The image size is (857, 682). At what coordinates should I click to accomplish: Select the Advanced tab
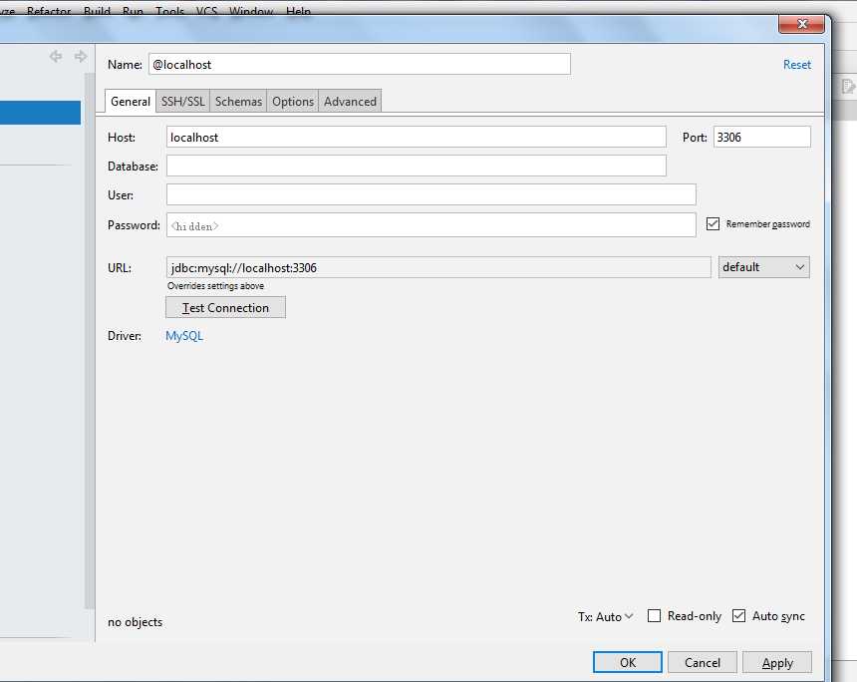pos(350,101)
